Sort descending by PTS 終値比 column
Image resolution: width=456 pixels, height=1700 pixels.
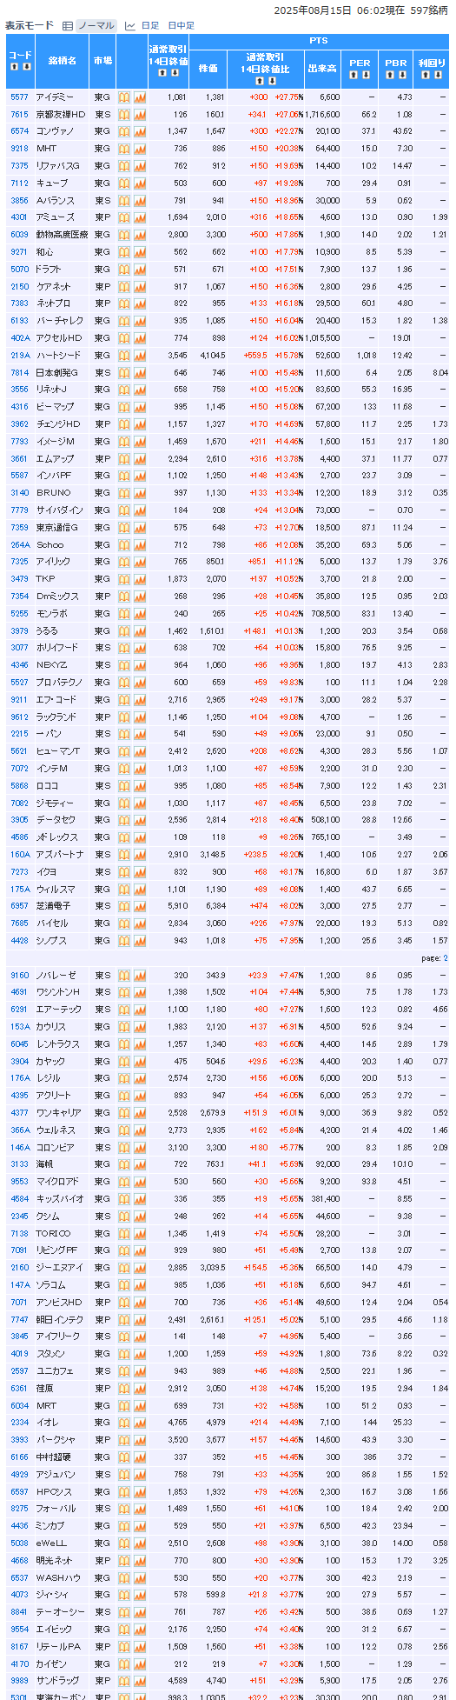coord(270,82)
